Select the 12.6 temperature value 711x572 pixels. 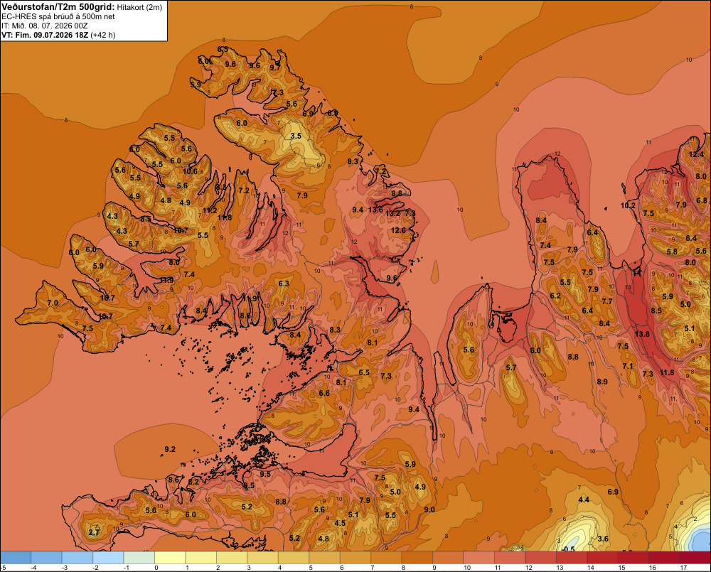click(399, 230)
